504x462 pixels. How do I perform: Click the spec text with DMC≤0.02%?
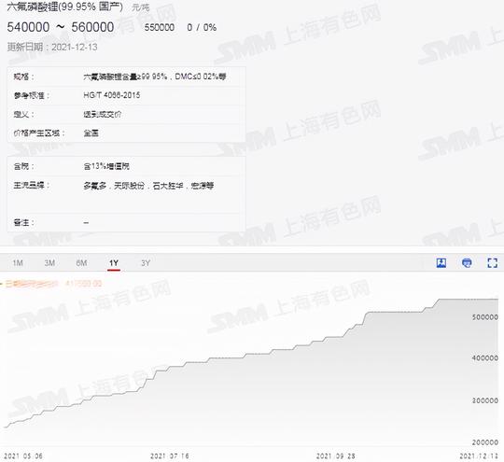pyautogui.click(x=155, y=77)
